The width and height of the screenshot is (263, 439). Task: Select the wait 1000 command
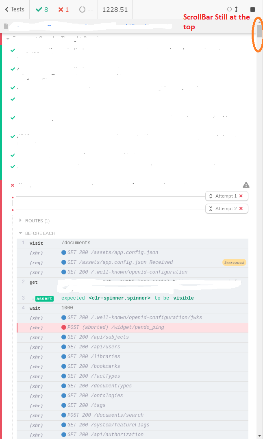133,308
